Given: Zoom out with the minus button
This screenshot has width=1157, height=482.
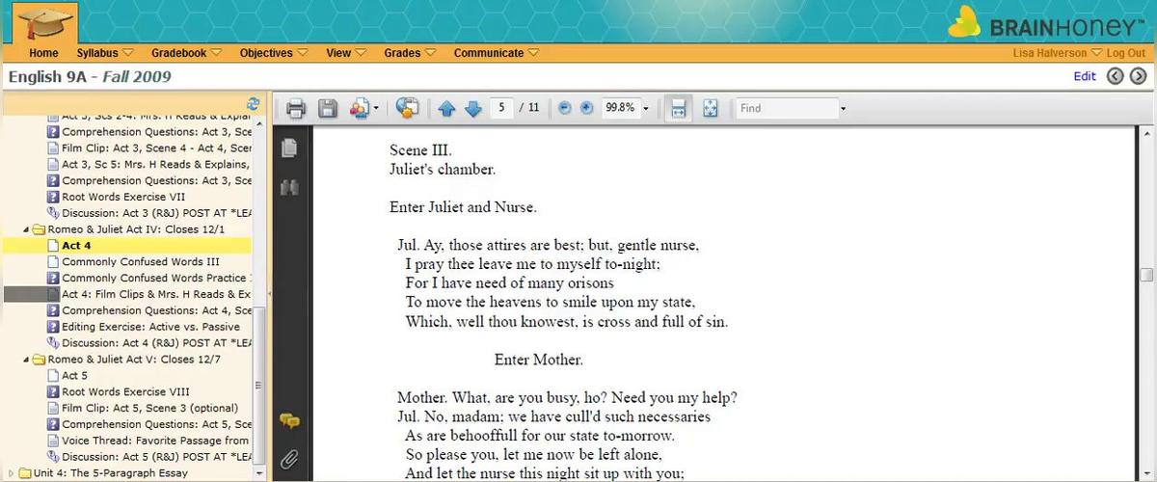Looking at the screenshot, I should point(564,108).
